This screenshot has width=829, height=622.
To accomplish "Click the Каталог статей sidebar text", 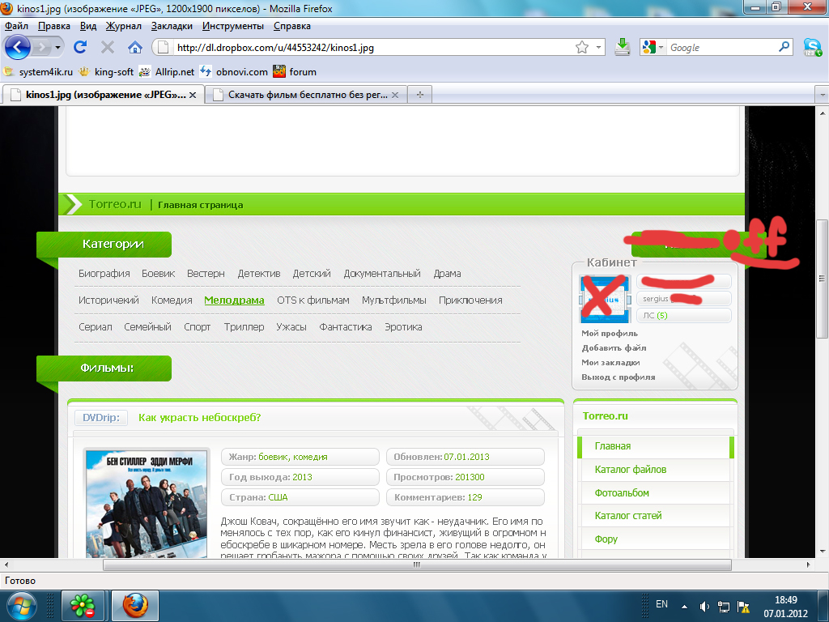I will tap(628, 516).
